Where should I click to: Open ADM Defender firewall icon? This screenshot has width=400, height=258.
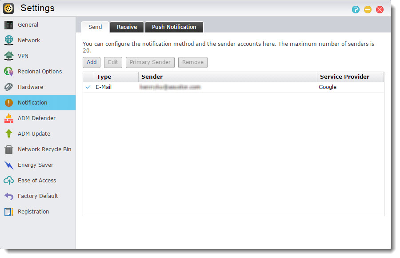[9, 118]
